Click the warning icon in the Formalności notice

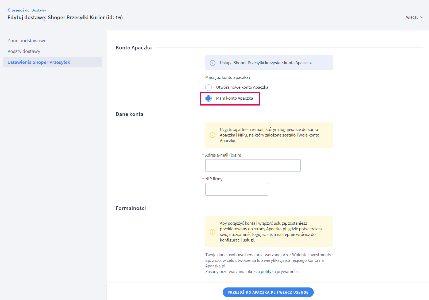[212, 232]
